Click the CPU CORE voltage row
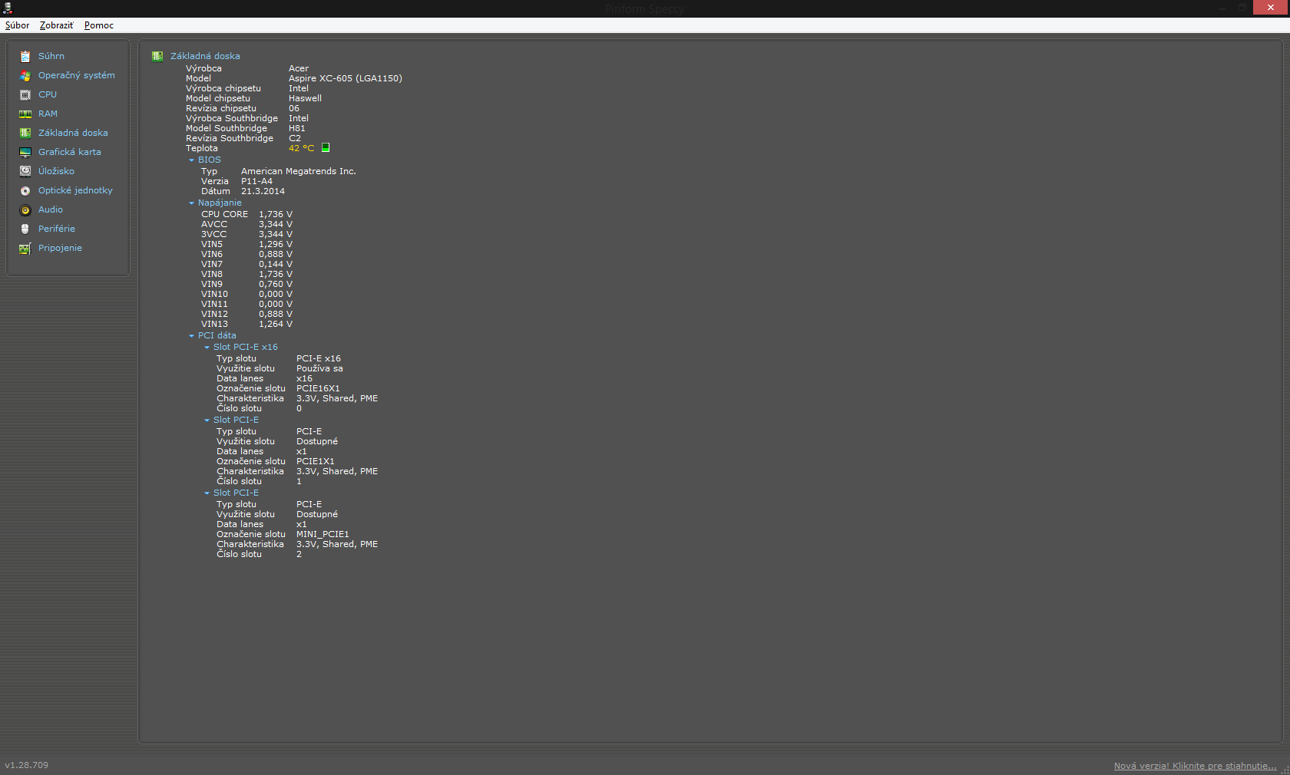The width and height of the screenshot is (1290, 775). tap(246, 214)
